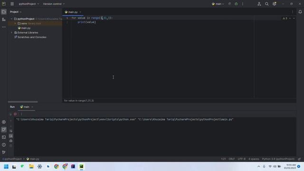The image size is (304, 171).
Task: Click the for loop code line
Action: [92, 18]
